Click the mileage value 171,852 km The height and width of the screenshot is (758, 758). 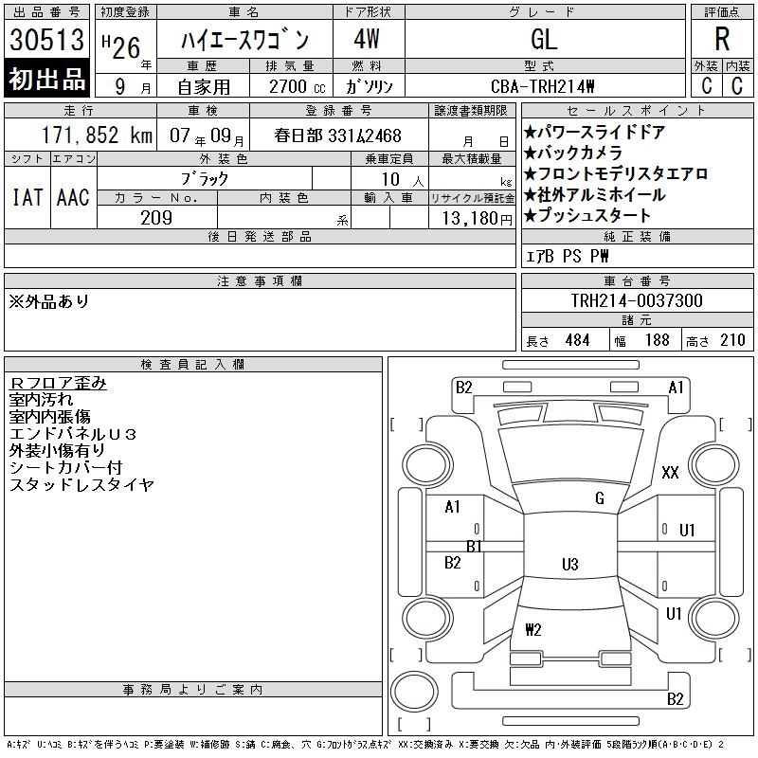click(x=83, y=135)
